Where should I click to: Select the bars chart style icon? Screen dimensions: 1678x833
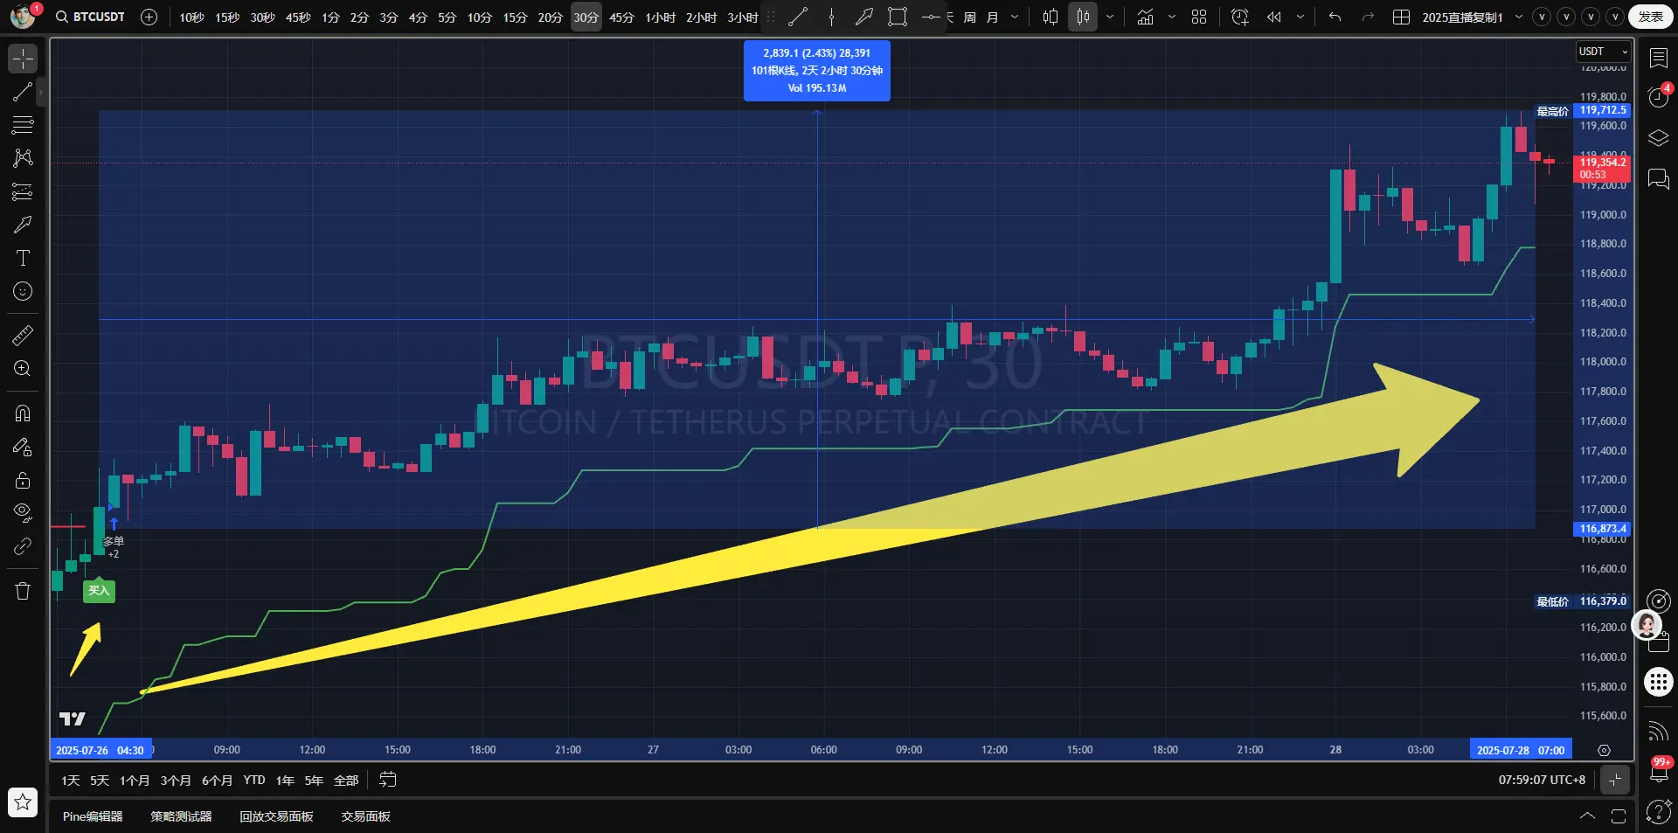pos(1050,17)
